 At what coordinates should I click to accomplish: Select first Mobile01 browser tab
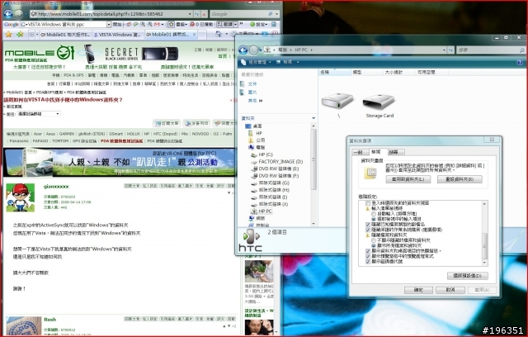[x=64, y=35]
